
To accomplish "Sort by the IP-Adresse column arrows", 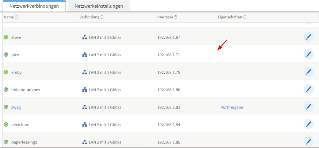I will [176, 17].
